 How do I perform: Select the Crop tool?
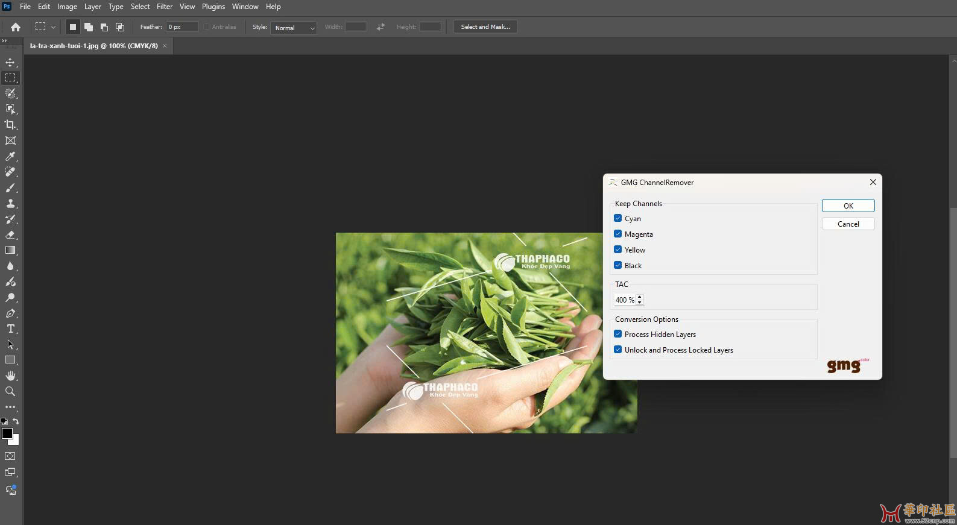[10, 125]
